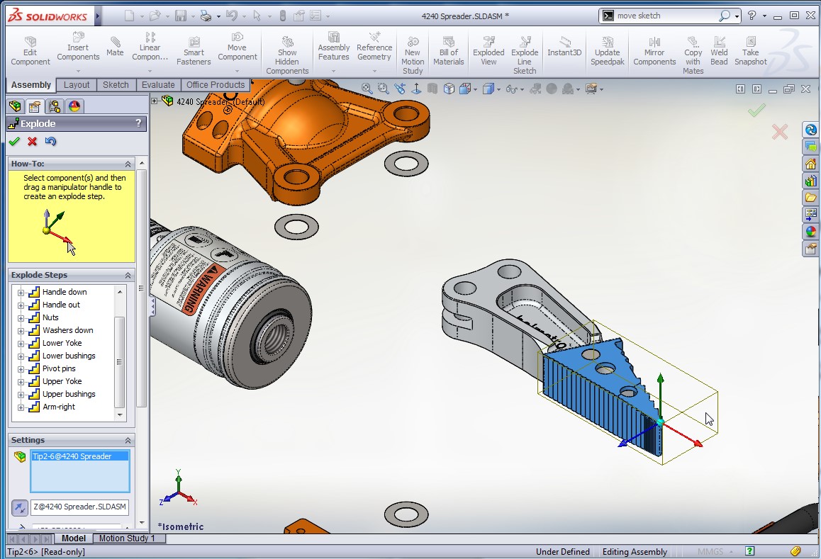The image size is (821, 559).
Task: Cancel the explode with red X
Action: coord(32,142)
